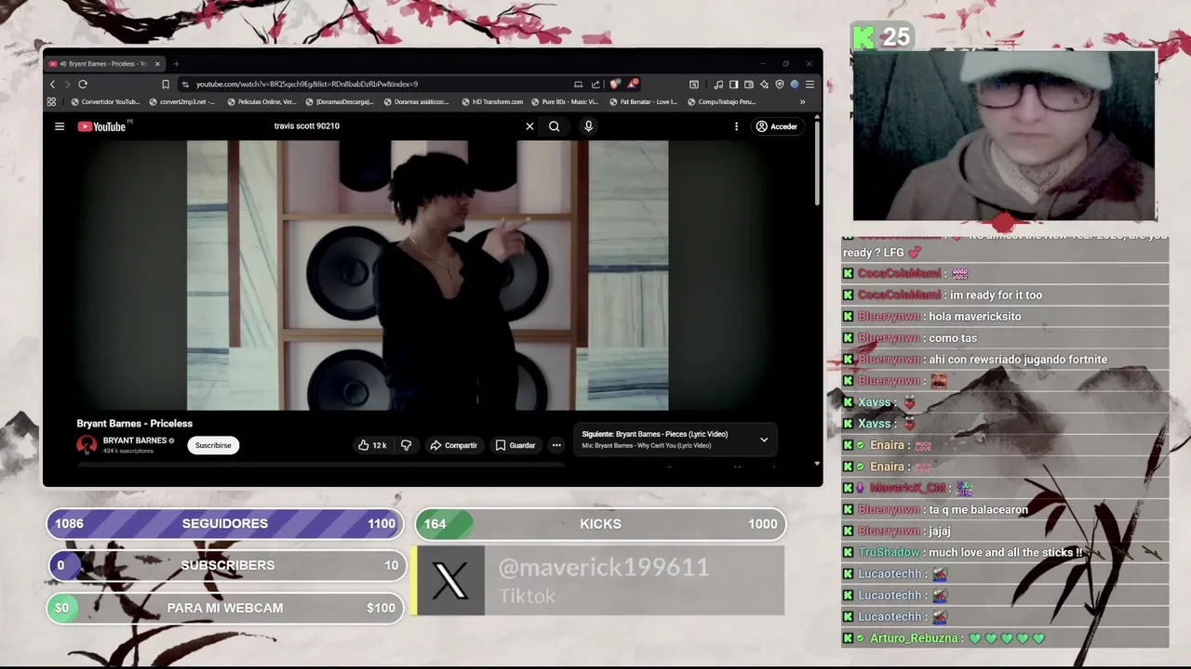1191x669 pixels.
Task: Click chat message 'im ready for it too'
Action: (x=996, y=295)
